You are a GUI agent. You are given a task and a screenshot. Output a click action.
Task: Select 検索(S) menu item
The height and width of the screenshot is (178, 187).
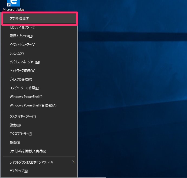39,143
